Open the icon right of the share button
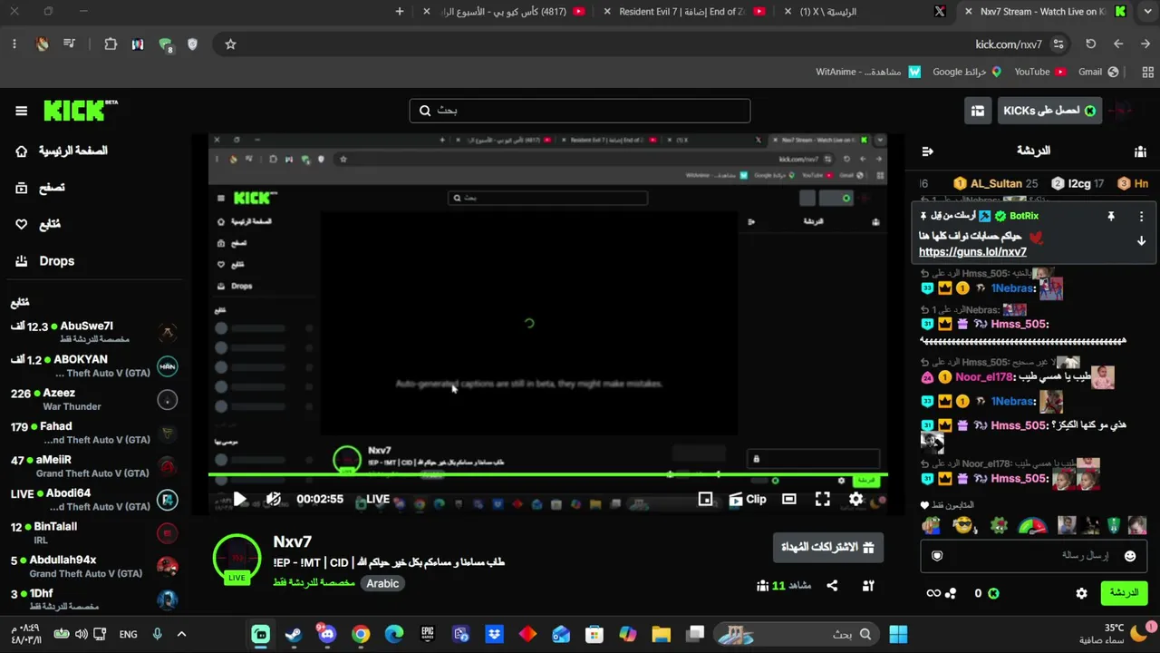1160x653 pixels. click(867, 586)
